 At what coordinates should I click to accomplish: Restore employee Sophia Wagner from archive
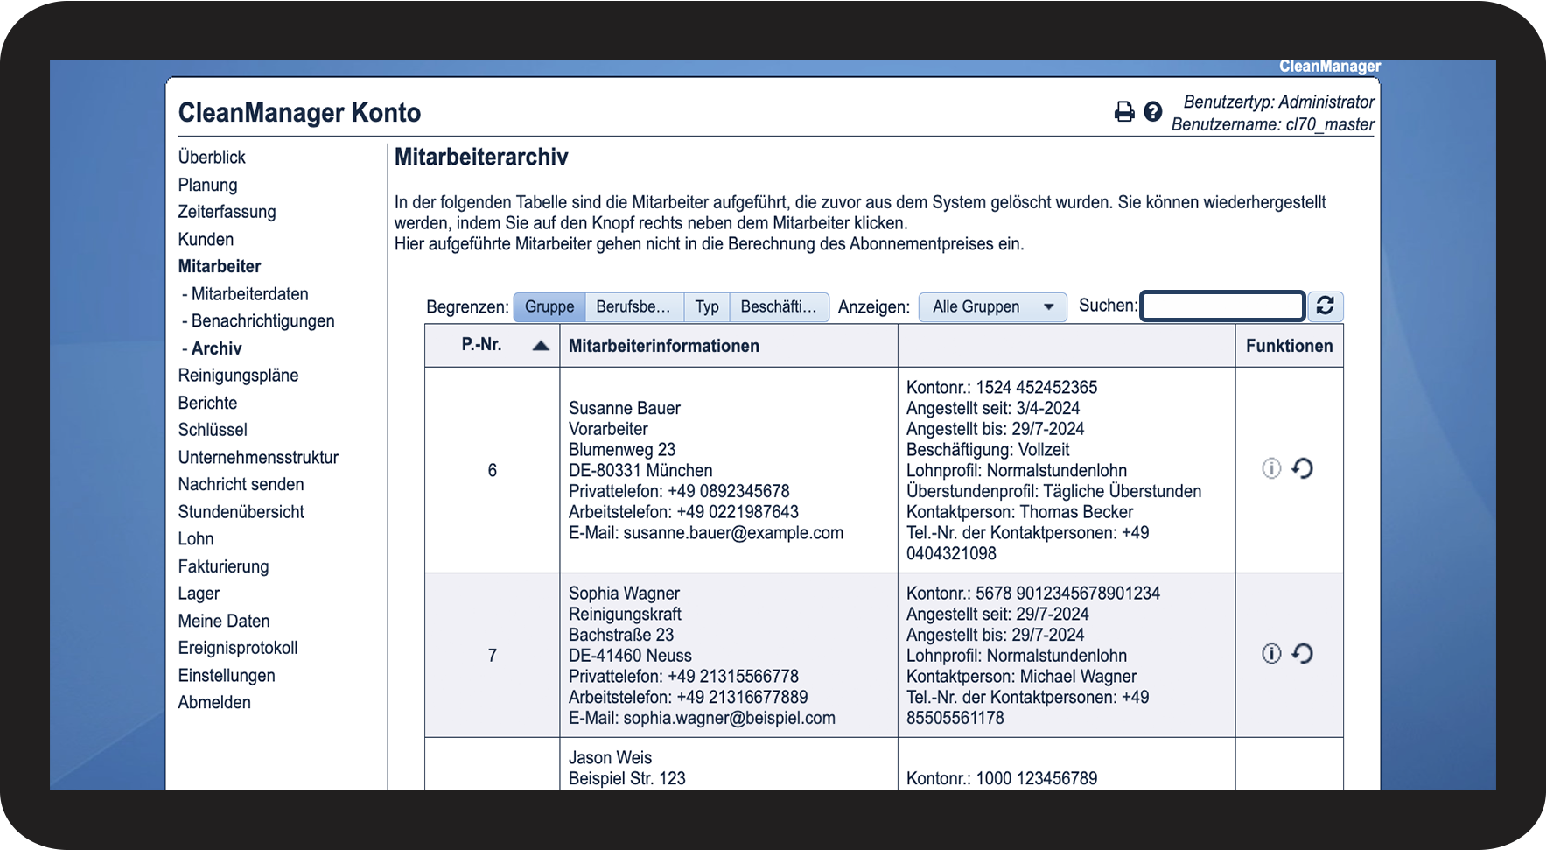tap(1302, 654)
